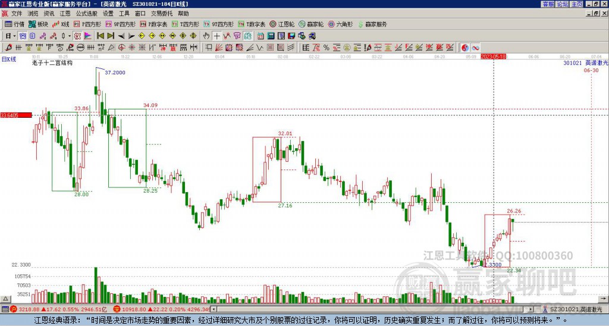Select the circle-with-lines drawing tool
Screen dimensions: 609x326
click(80, 48)
